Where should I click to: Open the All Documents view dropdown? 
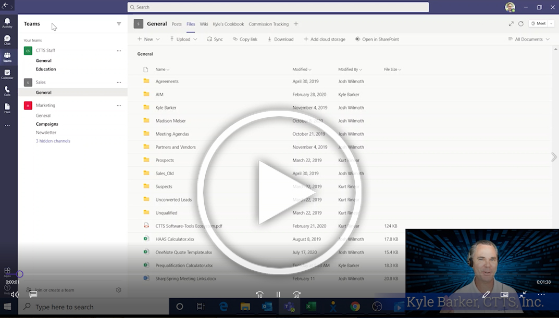tap(529, 39)
